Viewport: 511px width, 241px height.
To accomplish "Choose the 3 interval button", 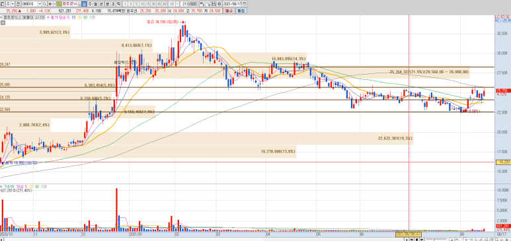I will [131, 4].
